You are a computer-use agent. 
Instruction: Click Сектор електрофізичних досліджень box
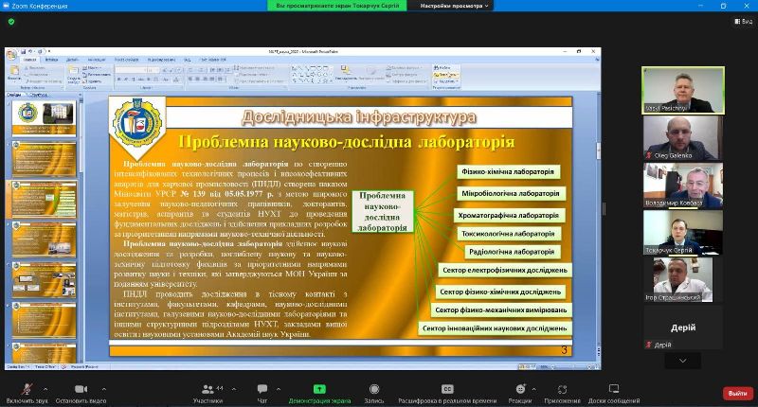coord(505,271)
